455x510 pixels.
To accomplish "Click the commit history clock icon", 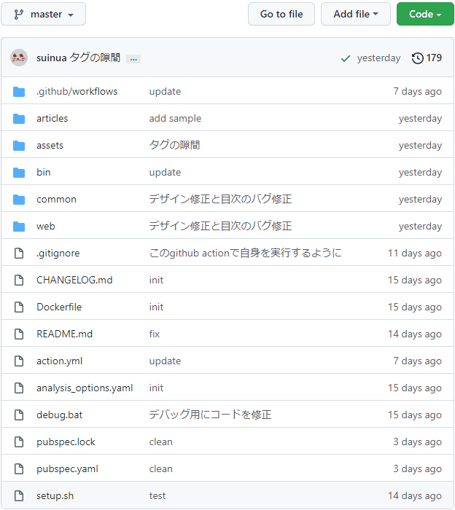I will 418,58.
